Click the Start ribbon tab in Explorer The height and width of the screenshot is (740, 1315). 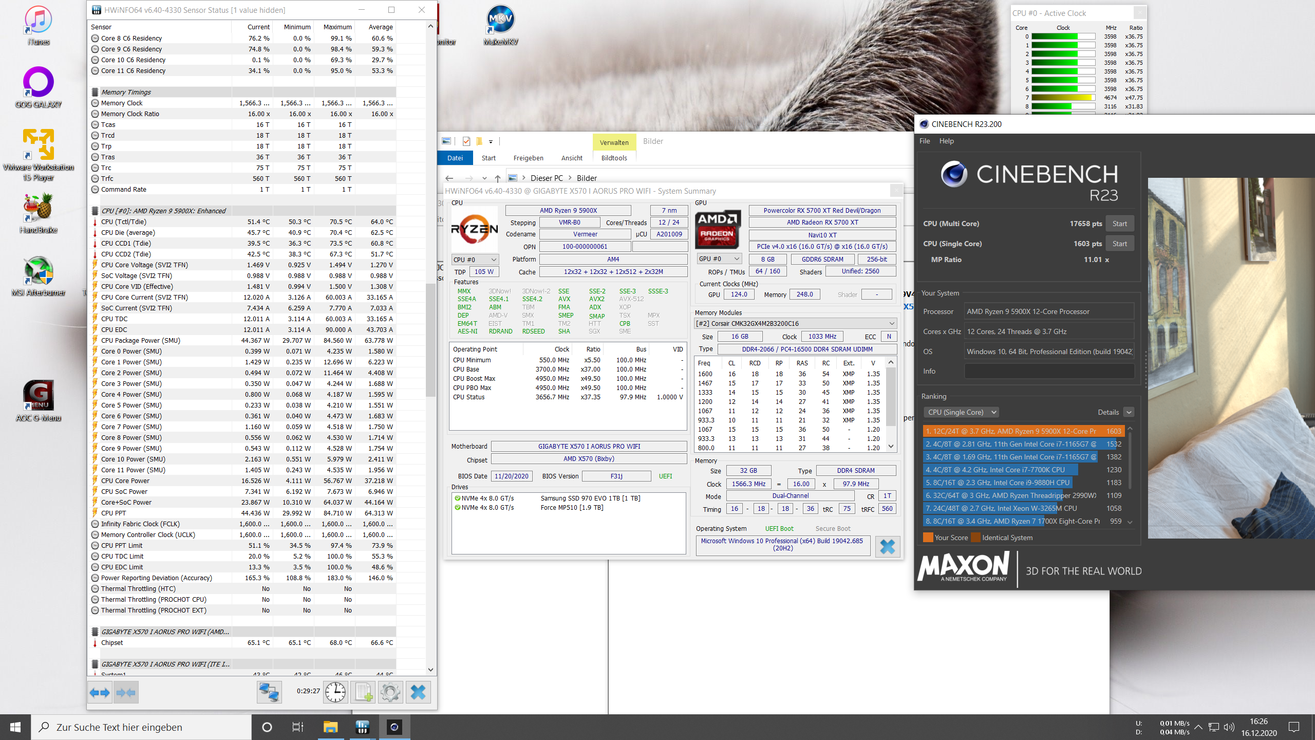489,158
